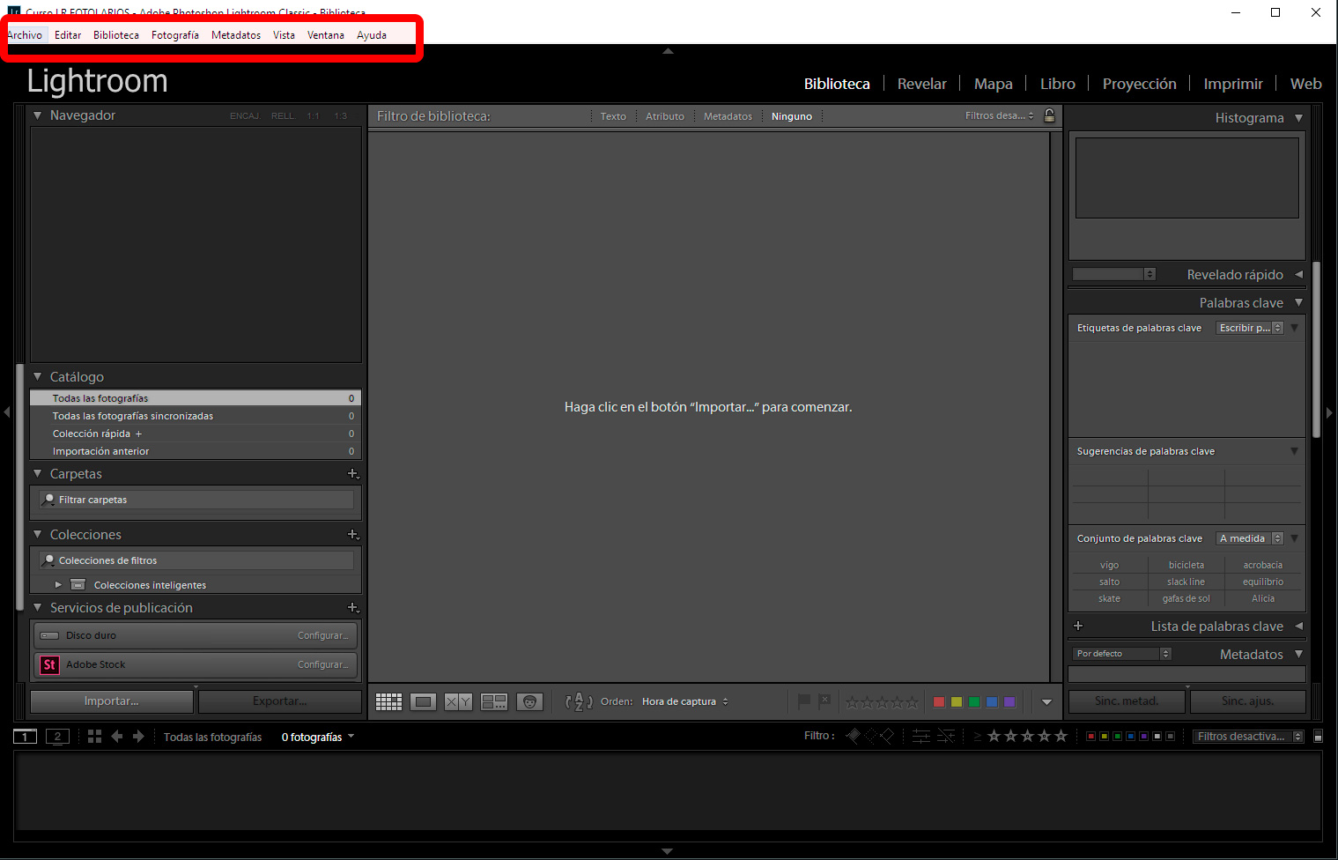Click the pick flag icon in the toolbar
1338x860 pixels.
[x=802, y=701]
